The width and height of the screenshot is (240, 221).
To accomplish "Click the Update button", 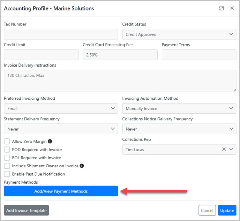I will [x=227, y=210].
